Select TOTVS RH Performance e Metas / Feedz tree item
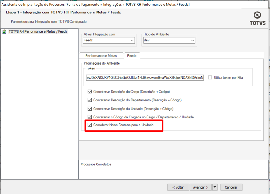 tap(38, 31)
